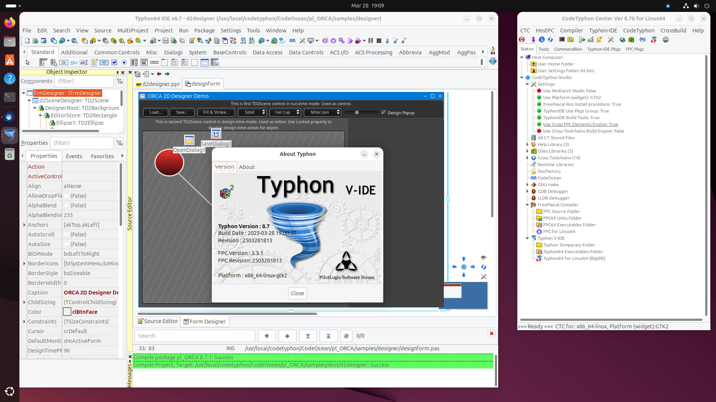Open the Miter Join dropdown

tap(323, 112)
